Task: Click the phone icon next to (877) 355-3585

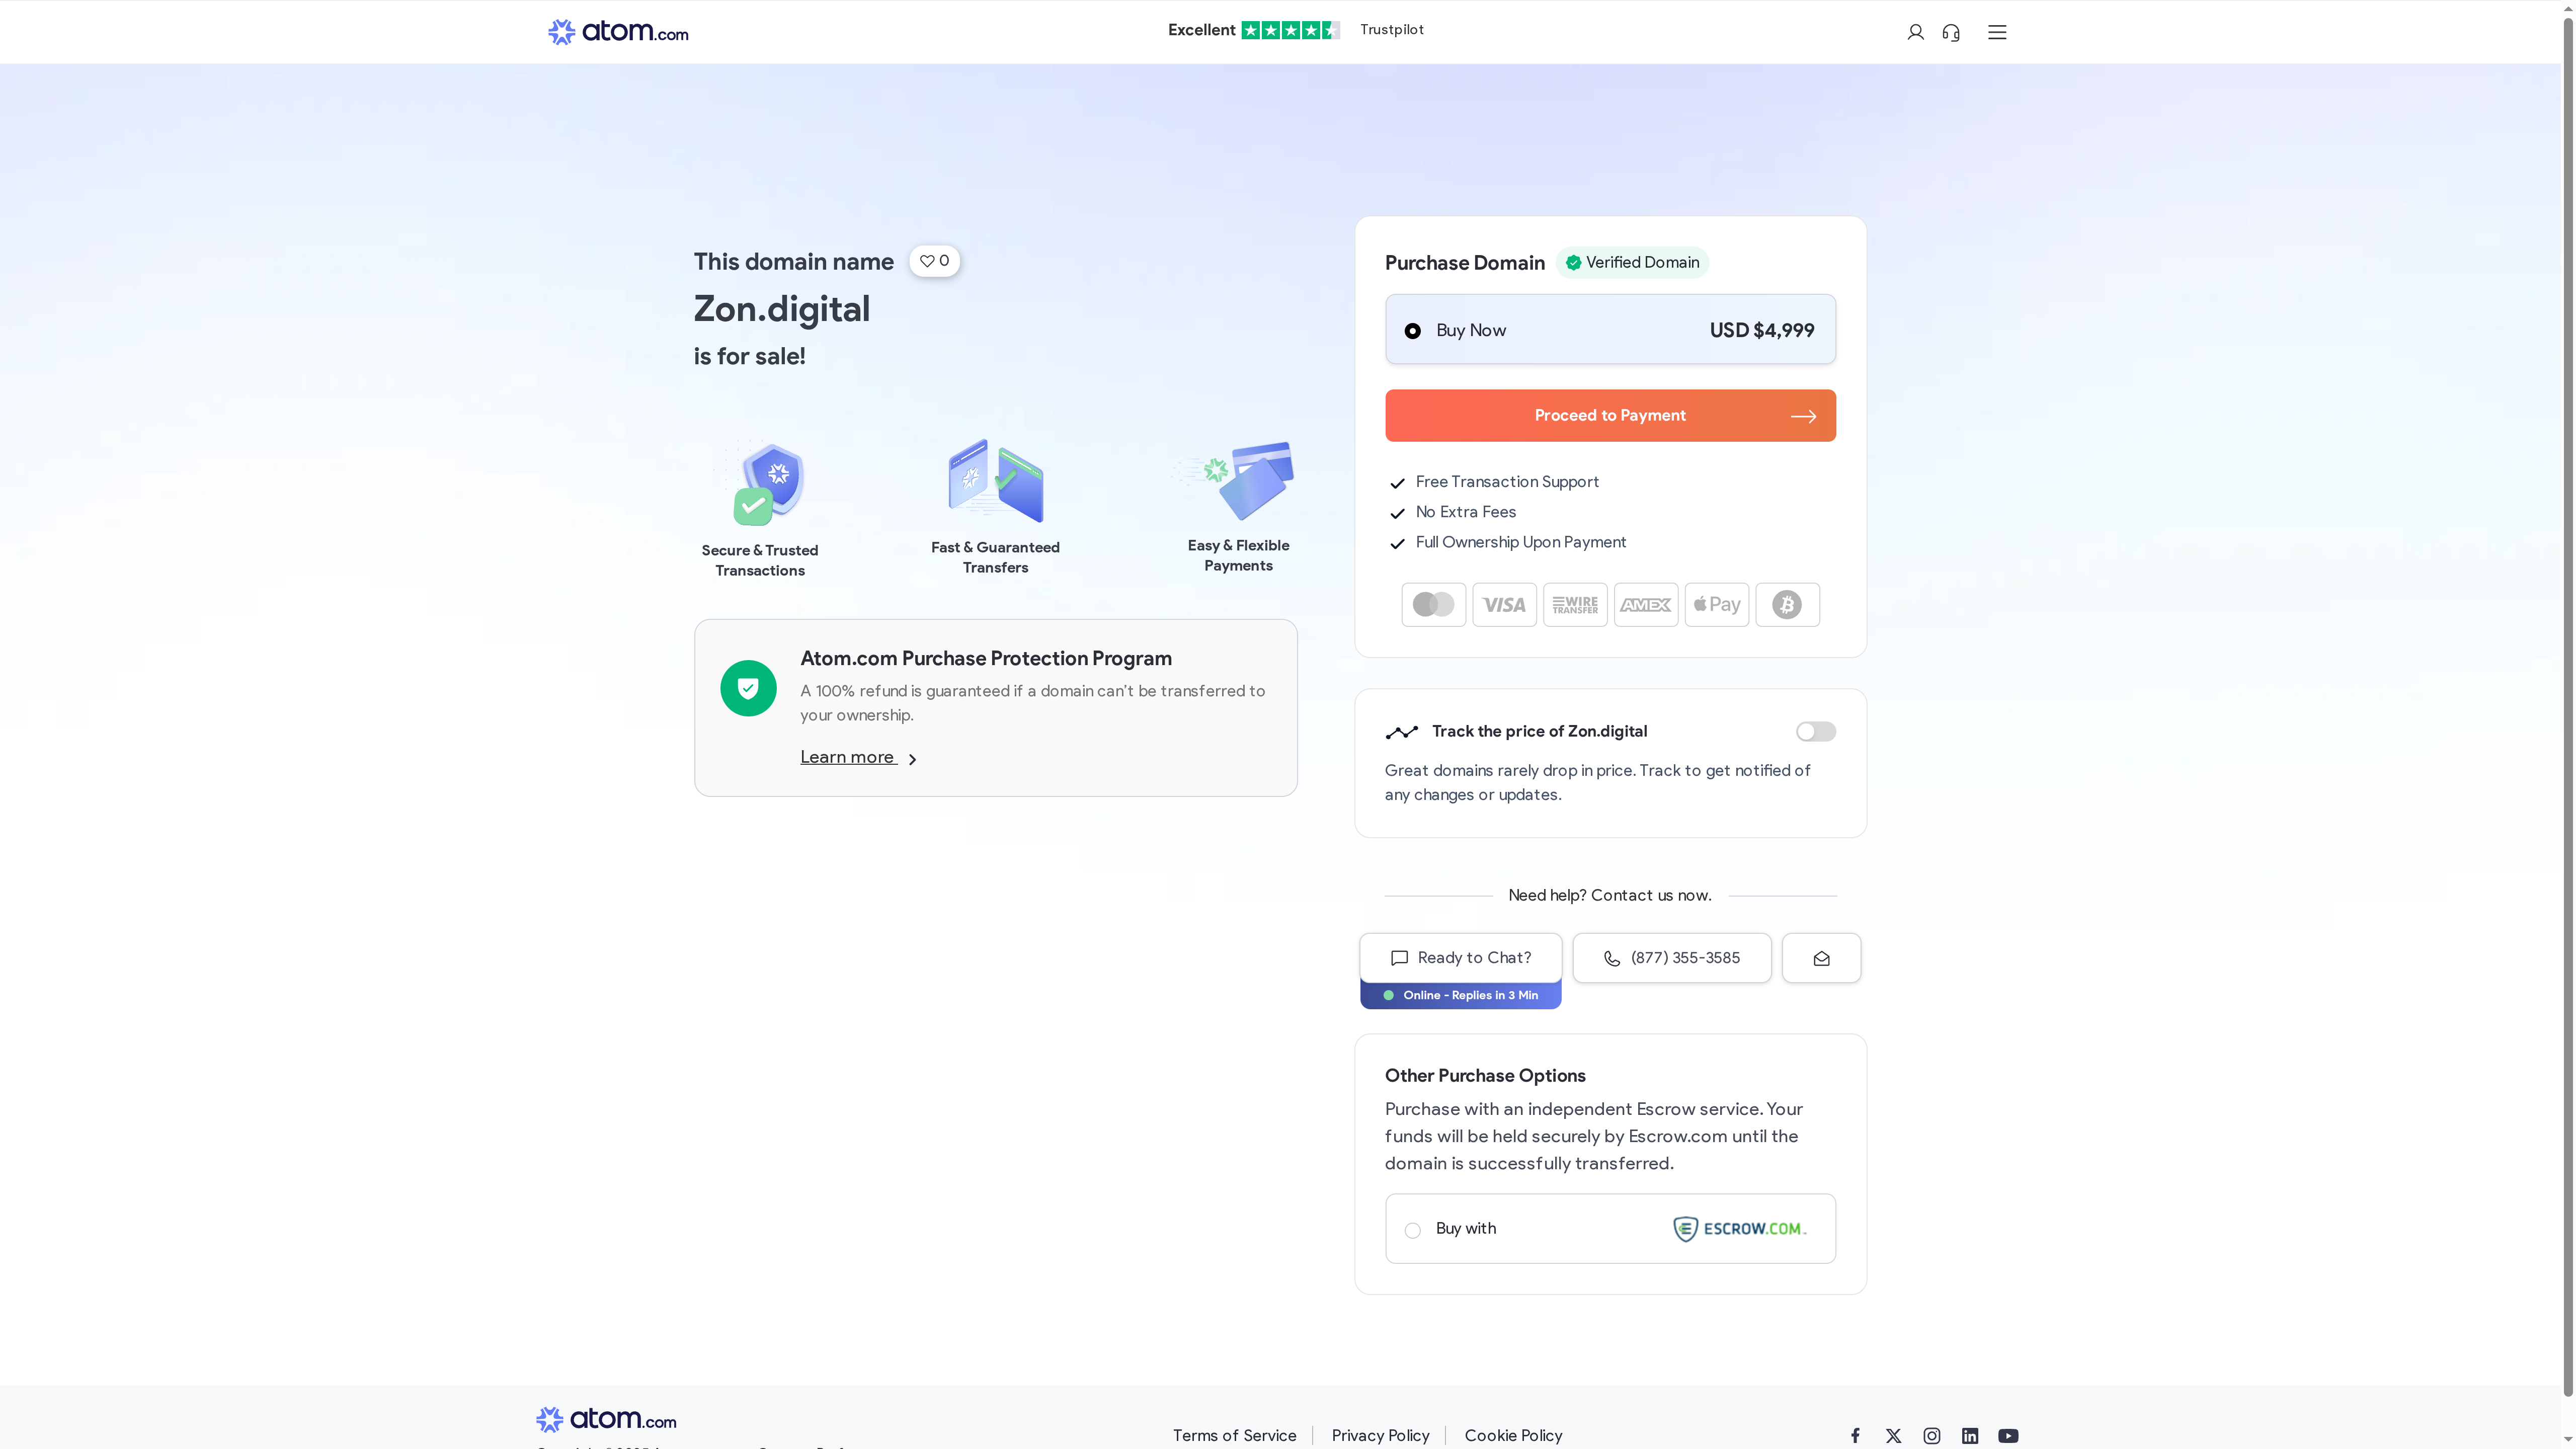Action: 1611,958
